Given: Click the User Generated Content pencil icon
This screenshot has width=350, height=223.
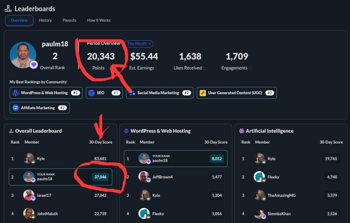Looking at the screenshot, I should pyautogui.click(x=203, y=93).
